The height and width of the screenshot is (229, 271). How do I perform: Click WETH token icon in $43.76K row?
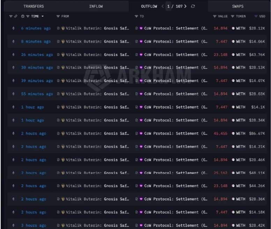coord(233,55)
